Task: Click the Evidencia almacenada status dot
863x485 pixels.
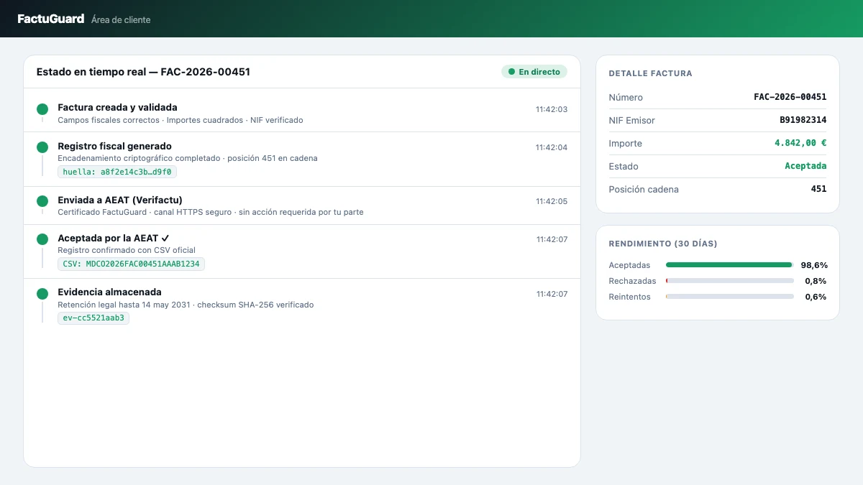Action: (42, 293)
